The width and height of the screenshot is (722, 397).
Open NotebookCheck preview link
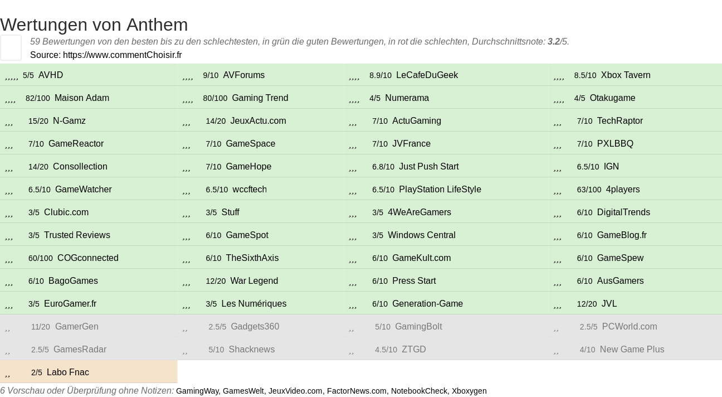(419, 391)
